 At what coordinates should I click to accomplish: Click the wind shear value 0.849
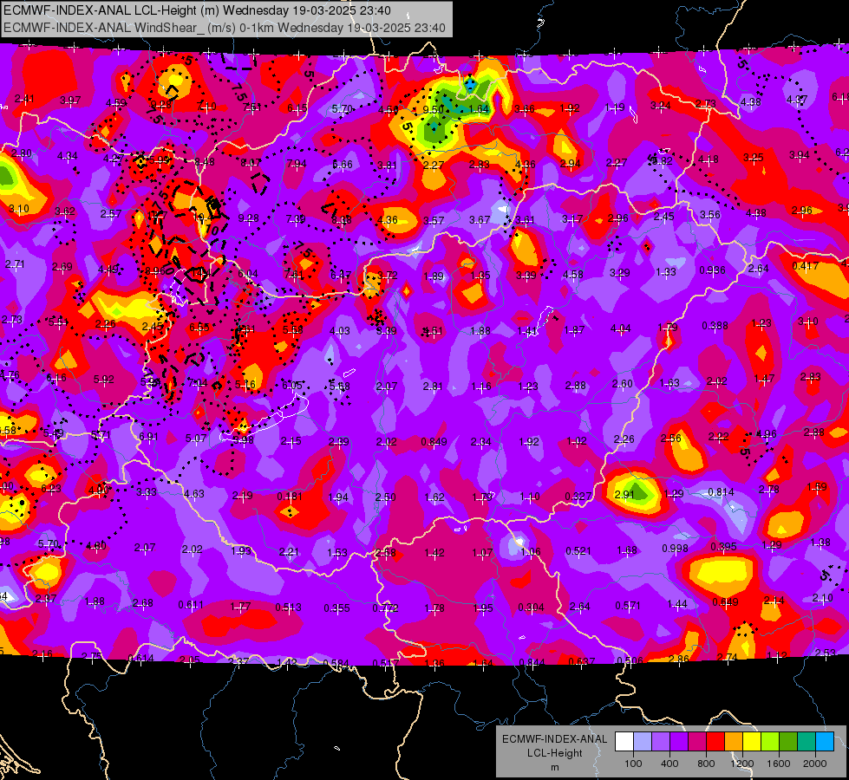[x=434, y=442]
